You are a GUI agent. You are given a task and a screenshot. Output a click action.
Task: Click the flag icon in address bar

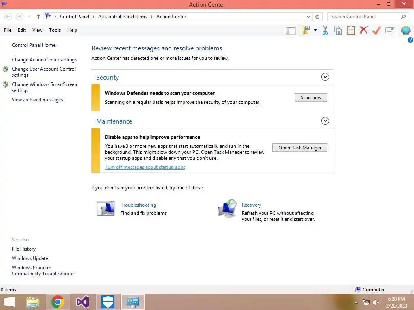48,16
